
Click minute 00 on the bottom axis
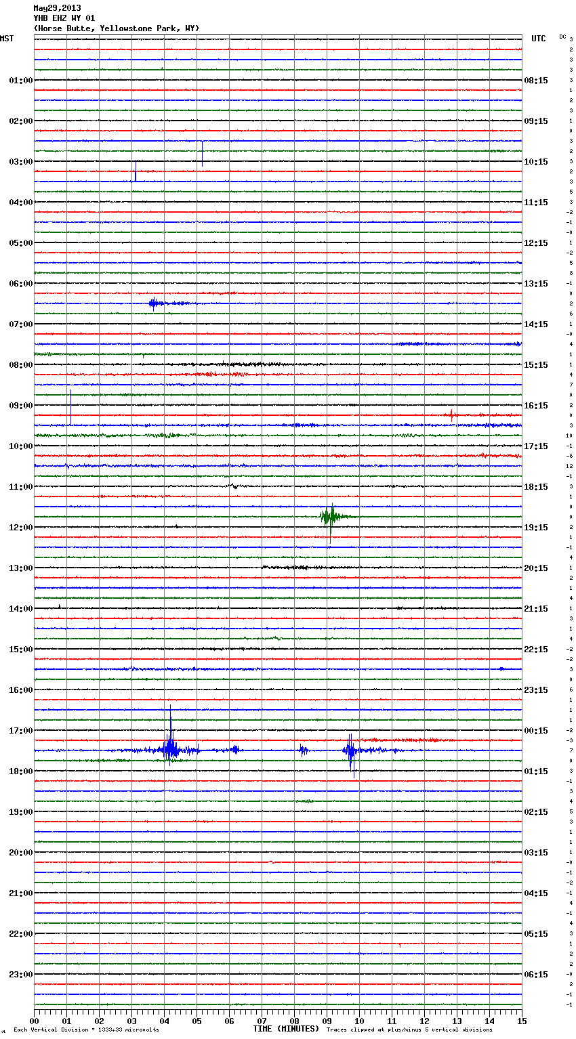pos(34,1021)
